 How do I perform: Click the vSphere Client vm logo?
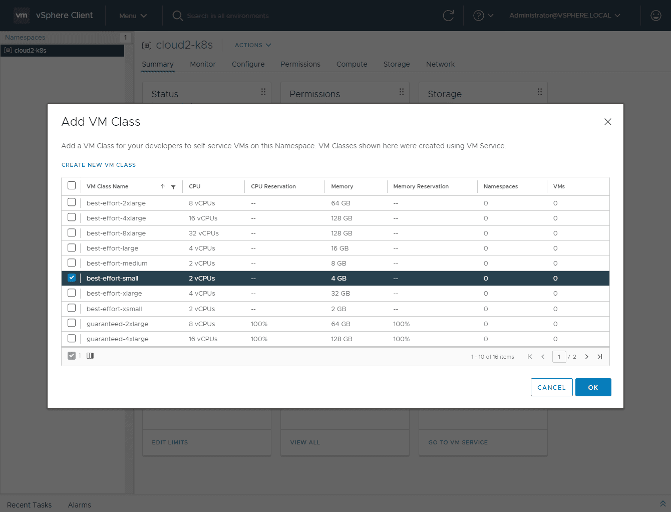[x=22, y=15]
